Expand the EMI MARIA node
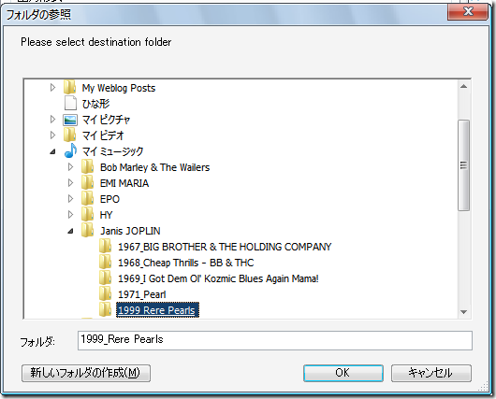This screenshot has height=399, width=496. (x=70, y=182)
